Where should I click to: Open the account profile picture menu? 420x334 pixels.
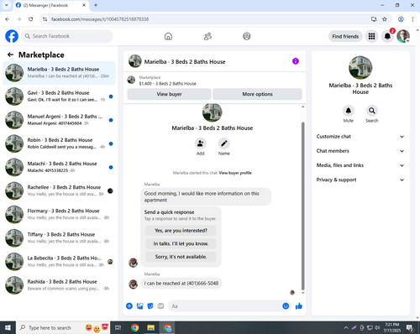click(x=403, y=36)
